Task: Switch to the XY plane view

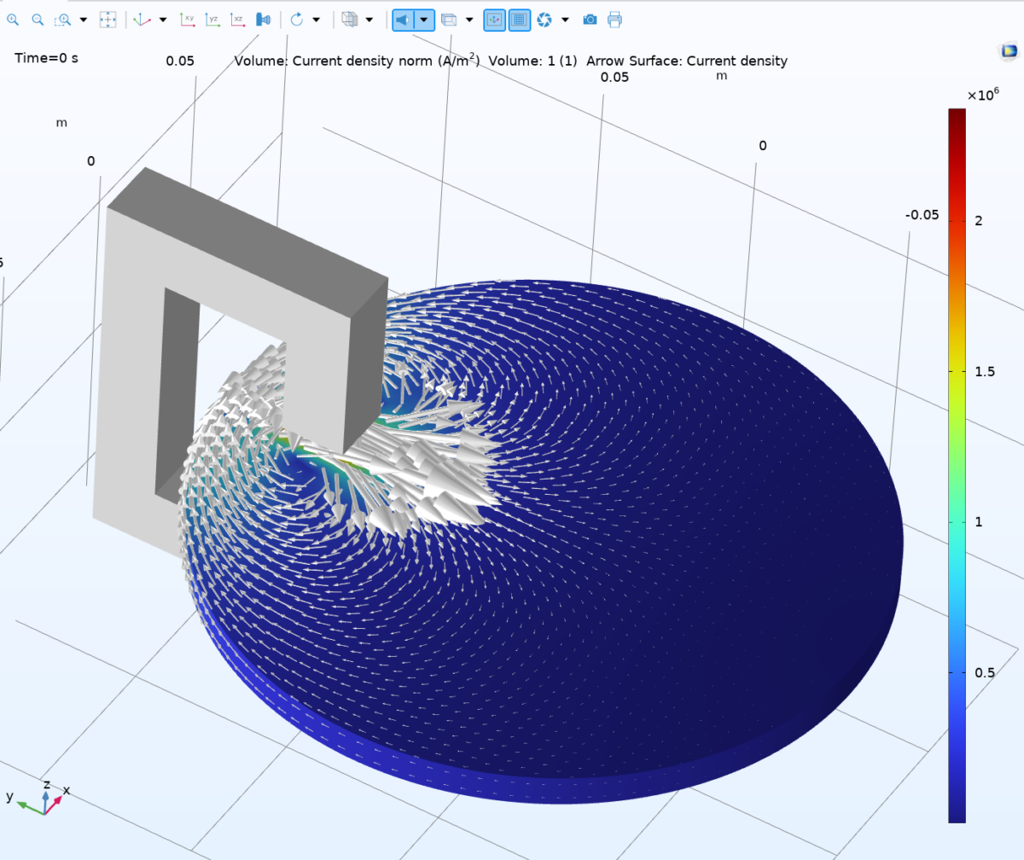Action: (187, 20)
